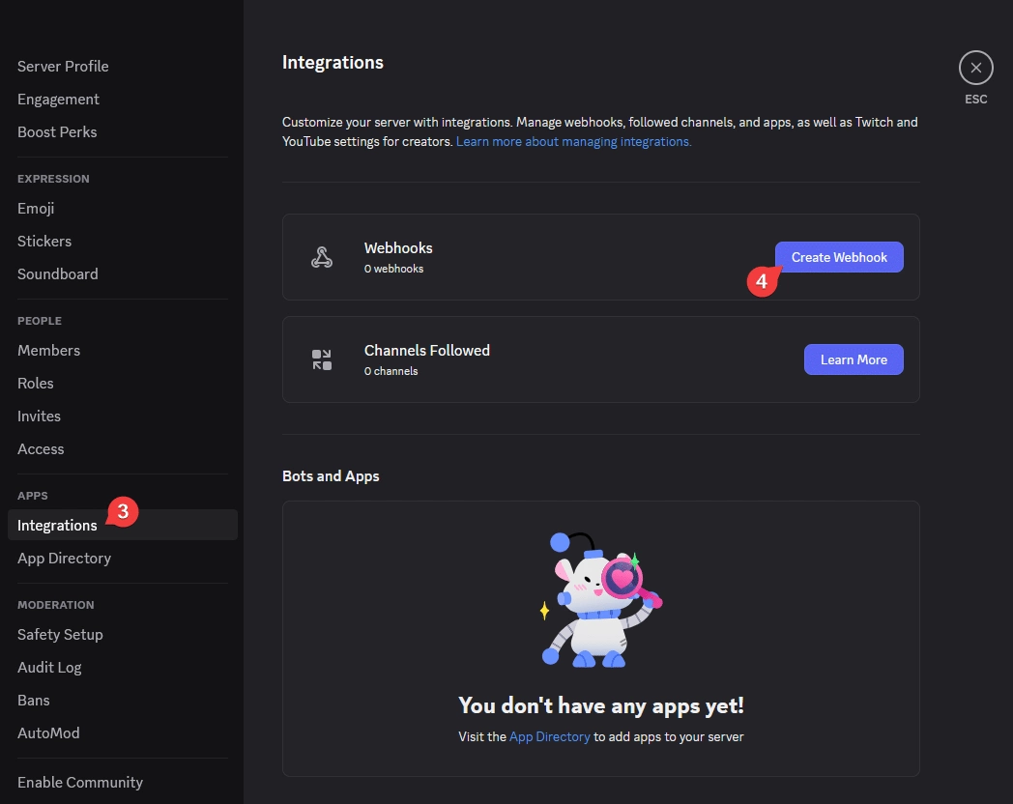This screenshot has width=1013, height=804.
Task: Open App Directory from the Bots and Apps section
Action: pos(550,736)
